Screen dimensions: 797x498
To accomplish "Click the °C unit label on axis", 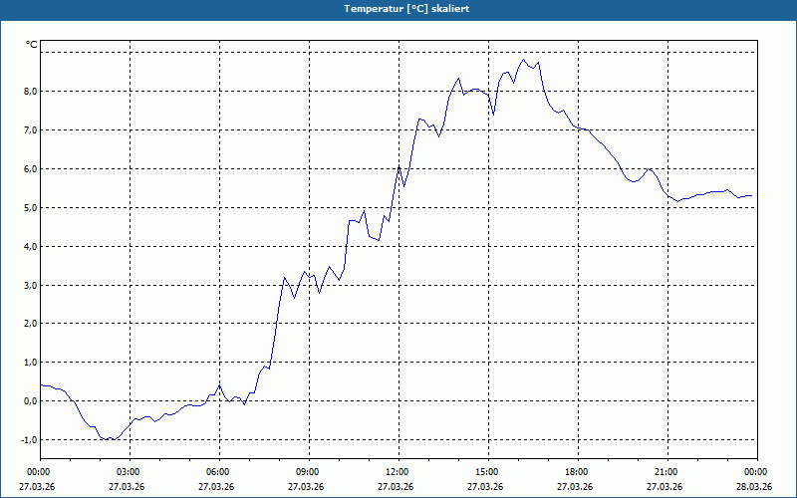I will (32, 45).
